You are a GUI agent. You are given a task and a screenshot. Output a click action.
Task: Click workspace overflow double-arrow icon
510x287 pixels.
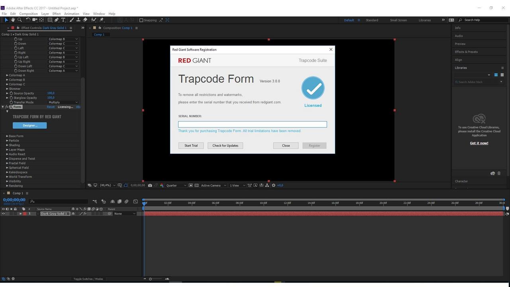point(443,20)
